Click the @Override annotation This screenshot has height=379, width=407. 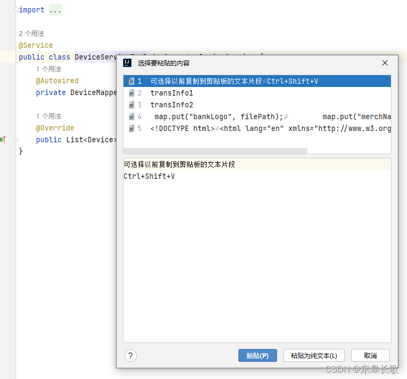[55, 128]
